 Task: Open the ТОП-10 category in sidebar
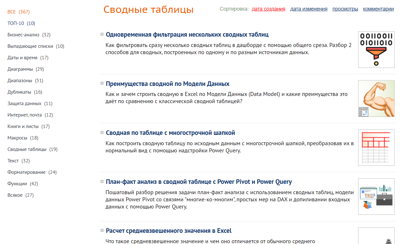coord(21,23)
